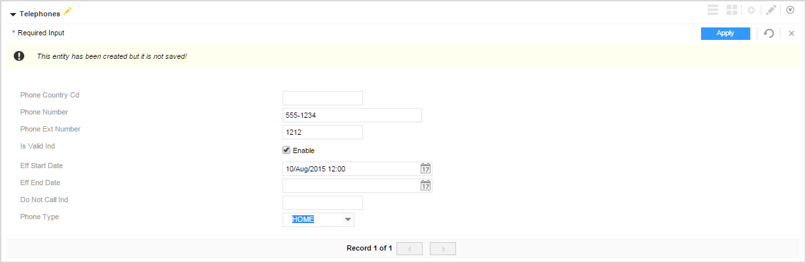The image size is (806, 263).
Task: Click the Phone Ext Number field
Action: [x=322, y=132]
